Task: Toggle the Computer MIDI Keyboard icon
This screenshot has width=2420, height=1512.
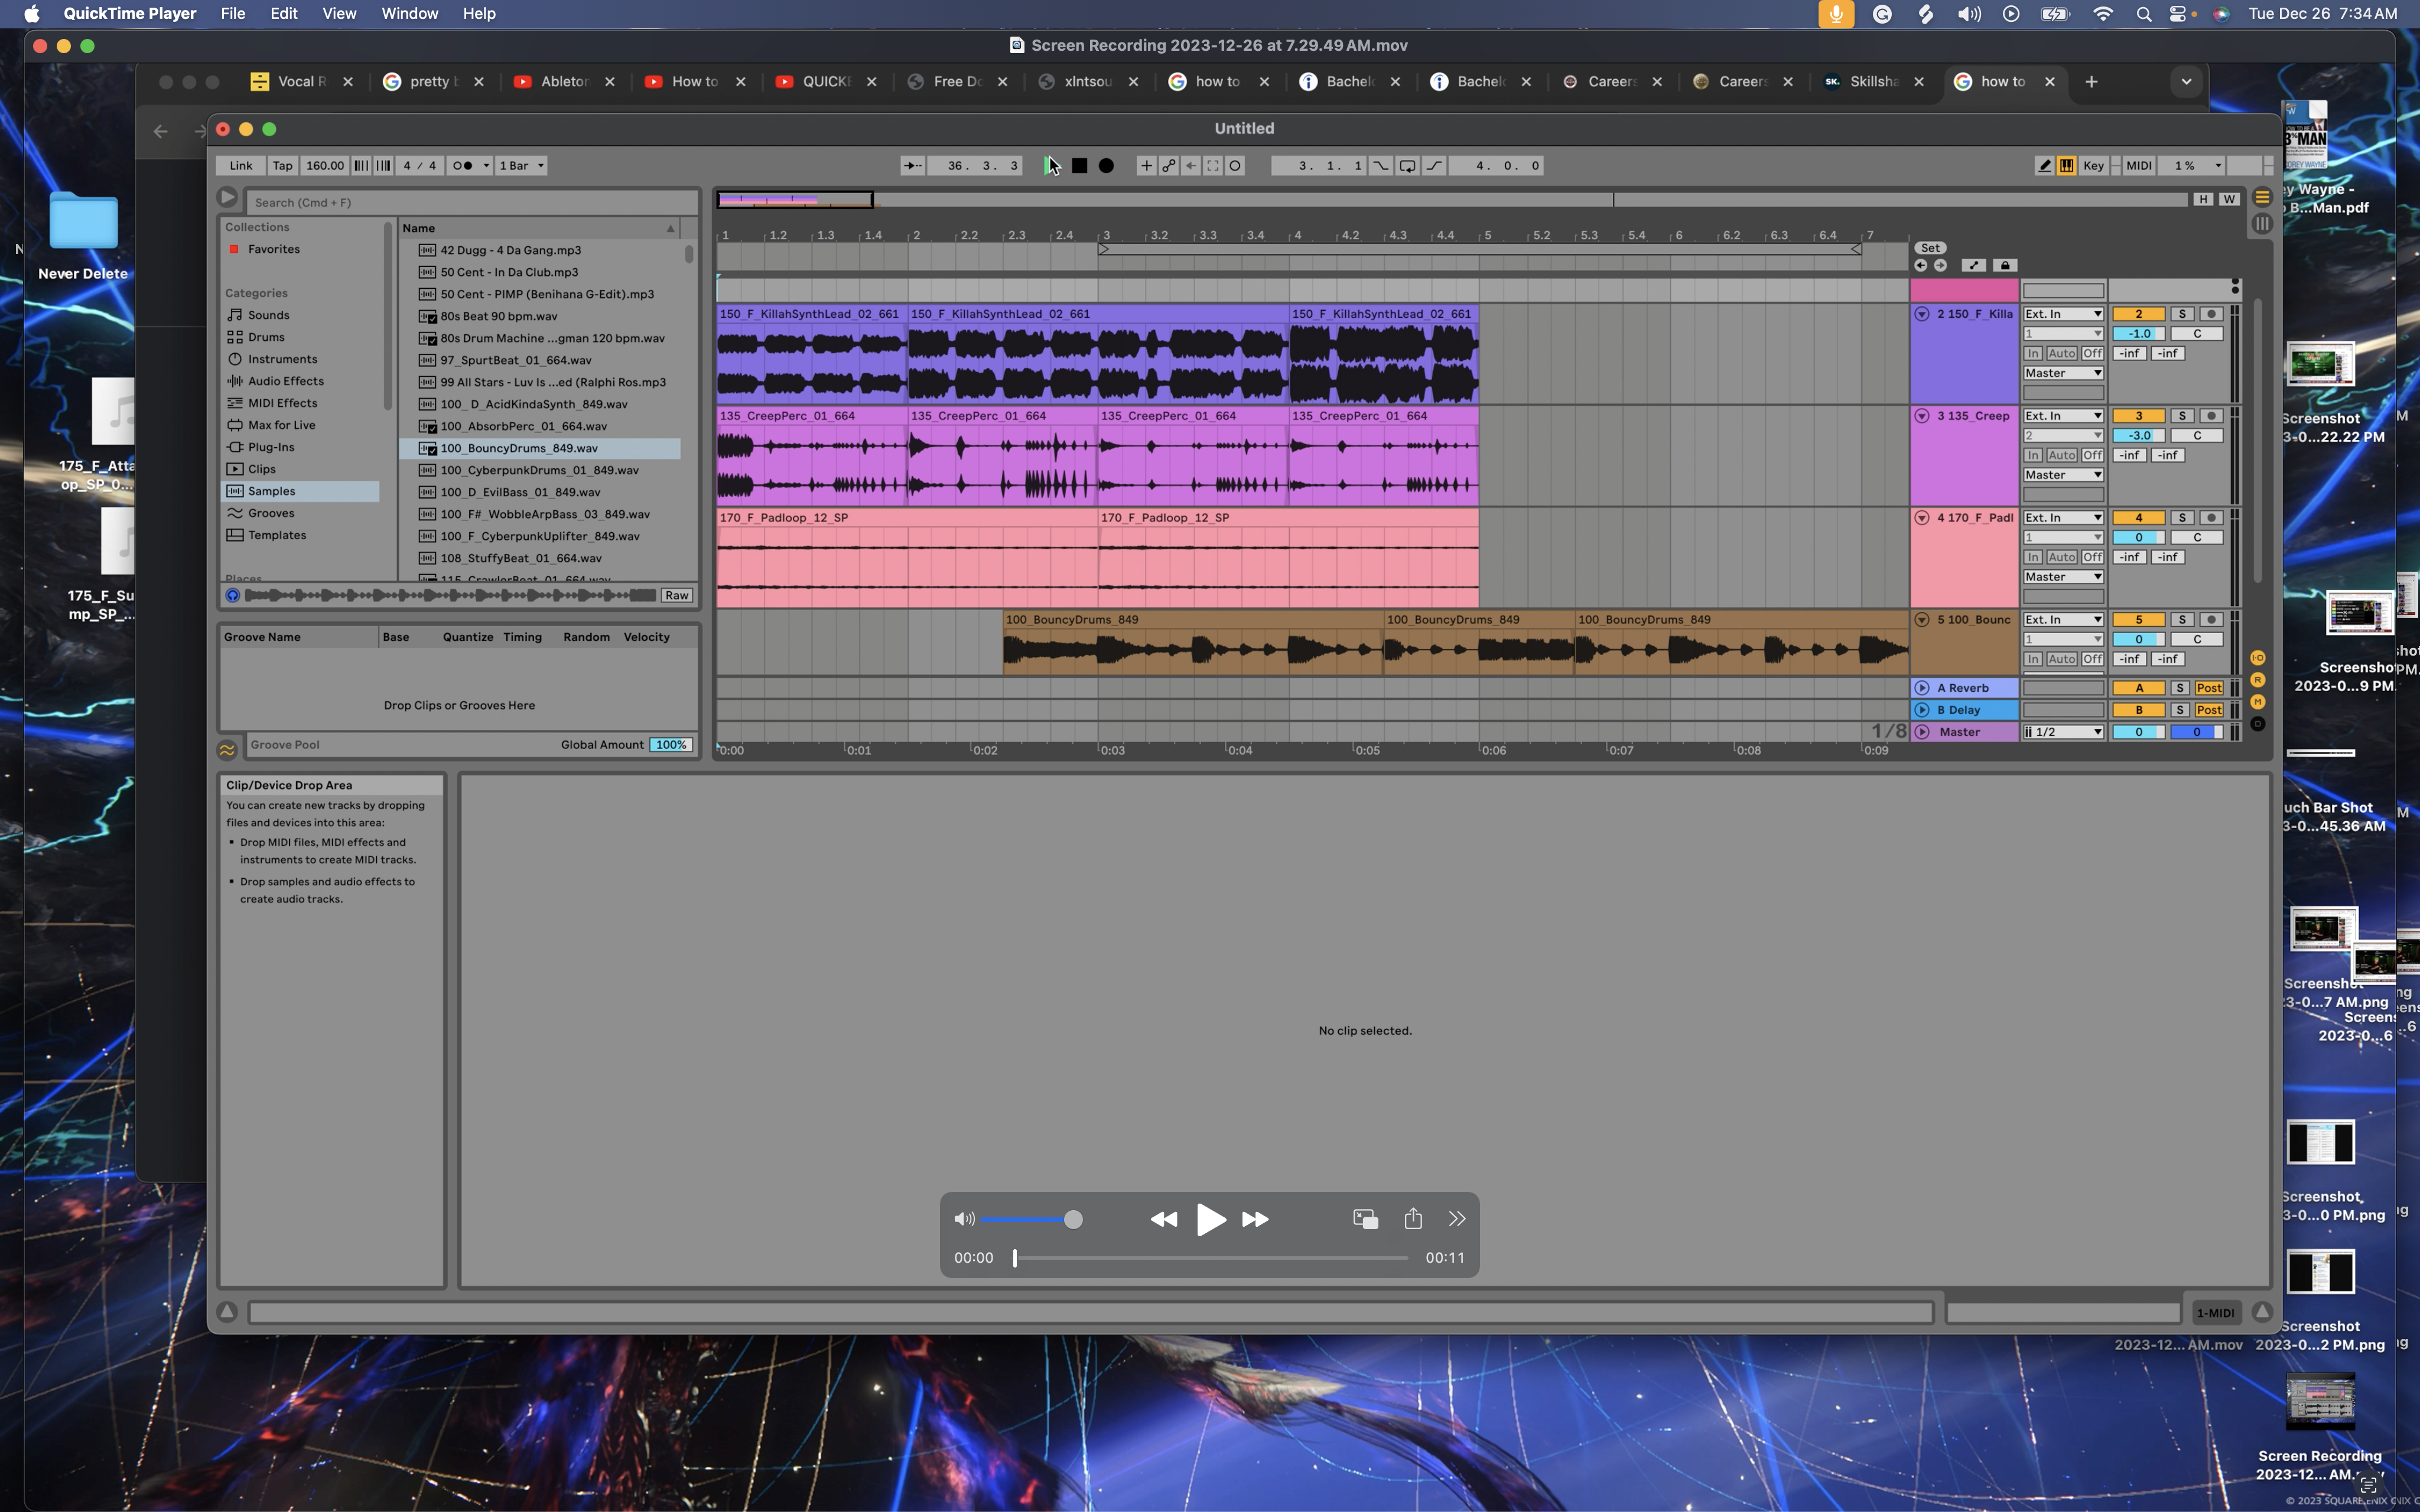Action: coord(2066,166)
